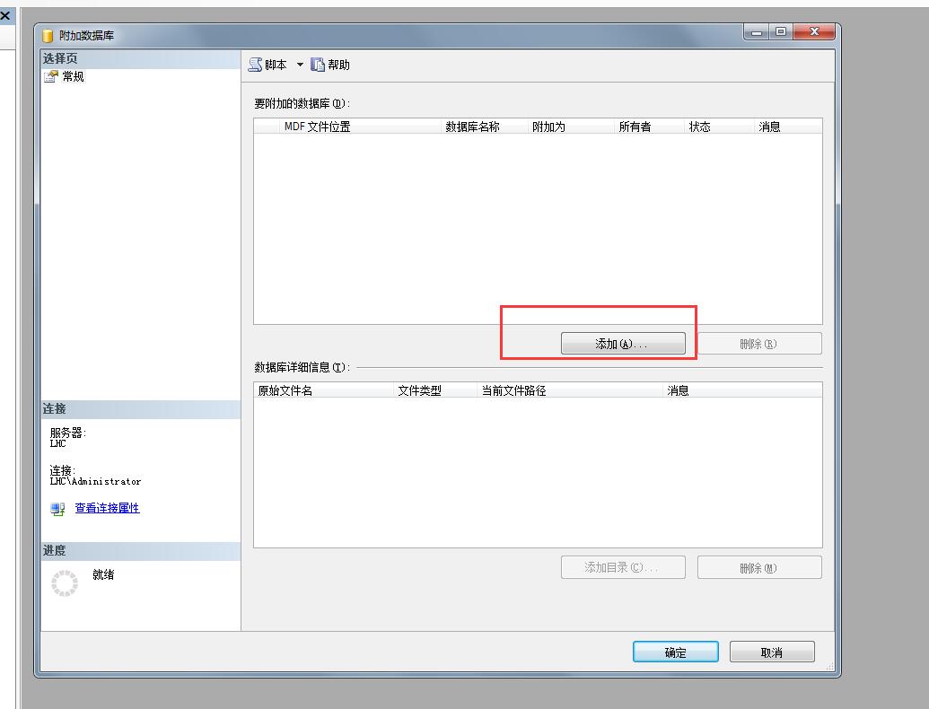Click 消息 header in database details grid

(742, 390)
